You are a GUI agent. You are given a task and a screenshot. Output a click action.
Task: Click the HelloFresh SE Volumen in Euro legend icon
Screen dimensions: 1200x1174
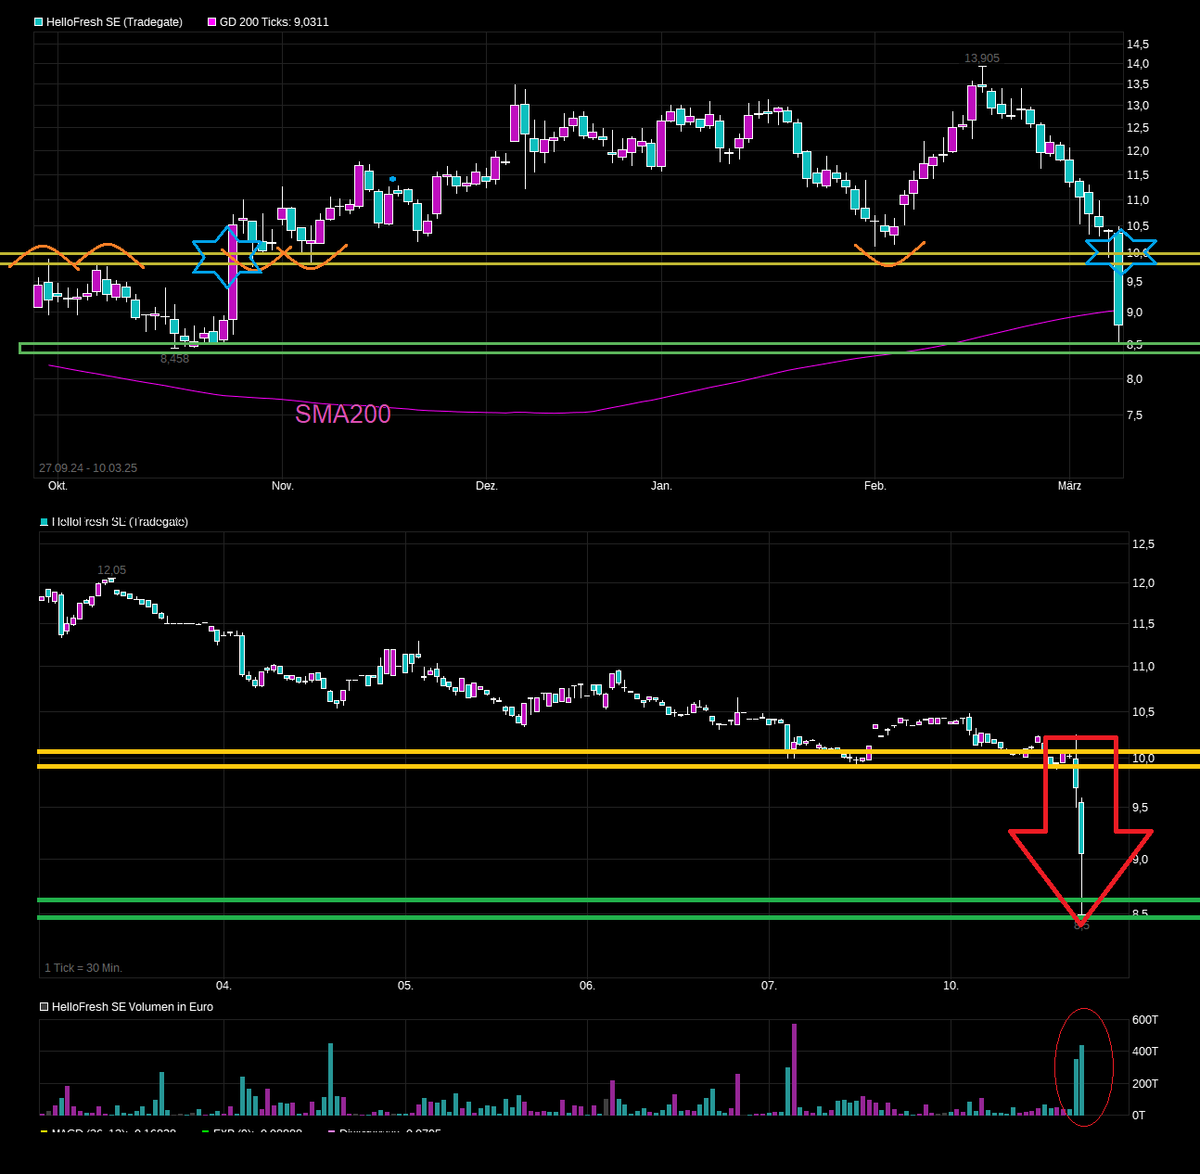43,1006
